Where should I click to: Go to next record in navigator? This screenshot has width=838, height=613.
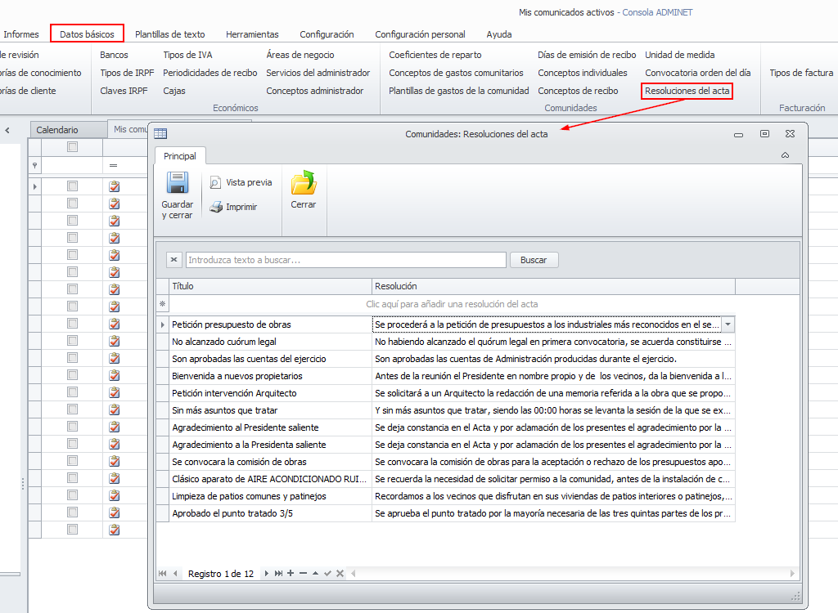click(267, 574)
